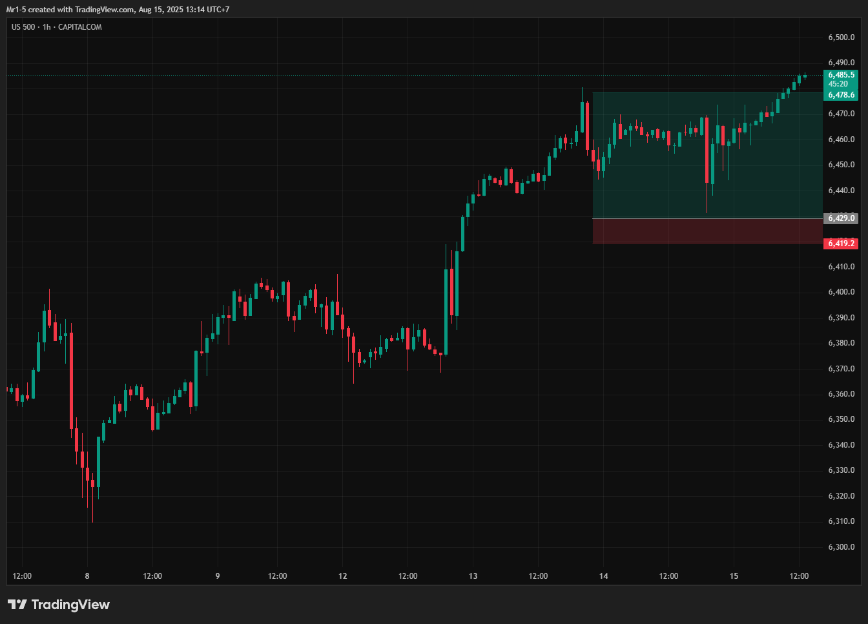This screenshot has width=868, height=624.
Task: Click date label 8 on time axis
Action: (87, 576)
